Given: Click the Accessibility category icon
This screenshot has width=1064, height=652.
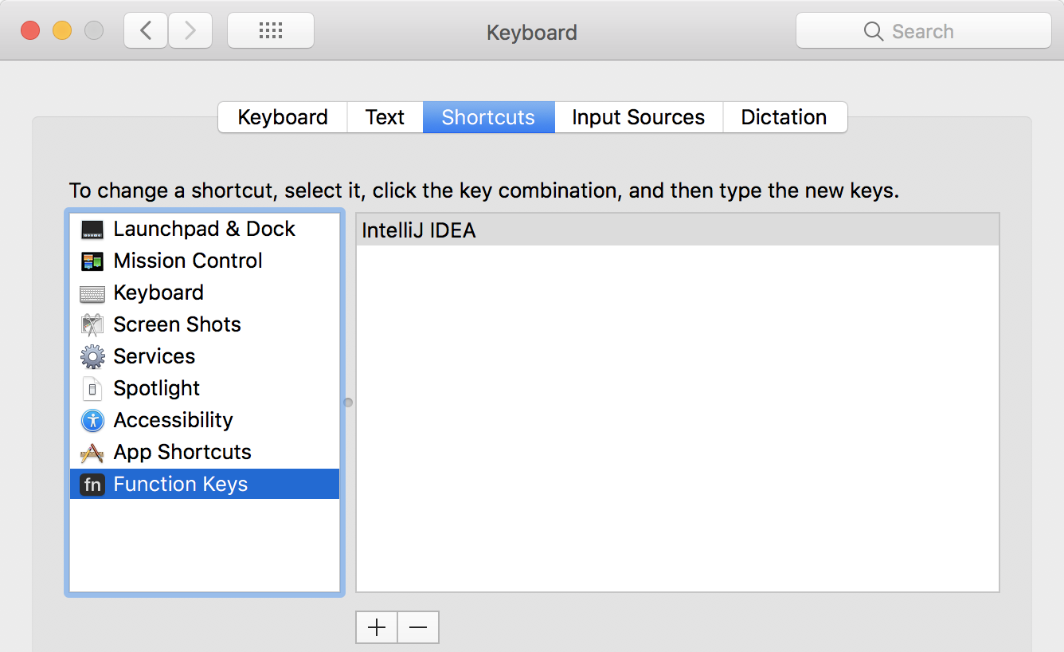Looking at the screenshot, I should tap(92, 421).
